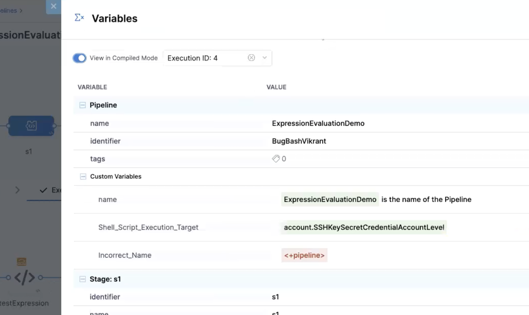Image resolution: width=529 pixels, height=315 pixels.
Task: Click the chevron arrow beside Execution tab
Action: (x=17, y=190)
